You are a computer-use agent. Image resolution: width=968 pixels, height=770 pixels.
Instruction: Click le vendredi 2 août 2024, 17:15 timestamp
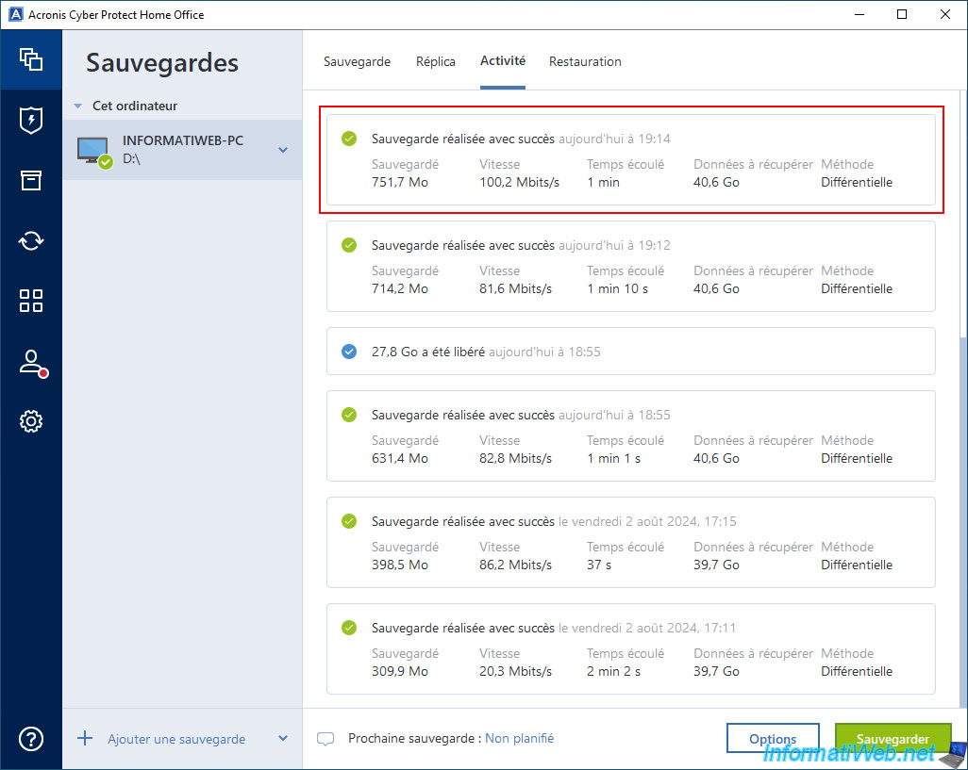[x=647, y=521]
